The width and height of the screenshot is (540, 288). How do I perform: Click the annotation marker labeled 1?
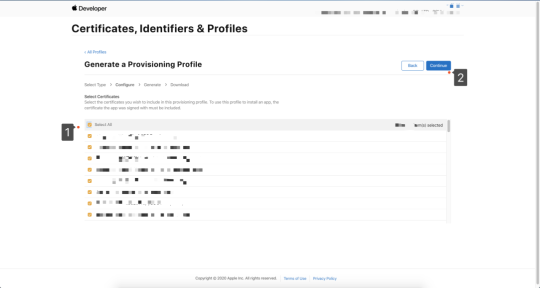point(68,132)
